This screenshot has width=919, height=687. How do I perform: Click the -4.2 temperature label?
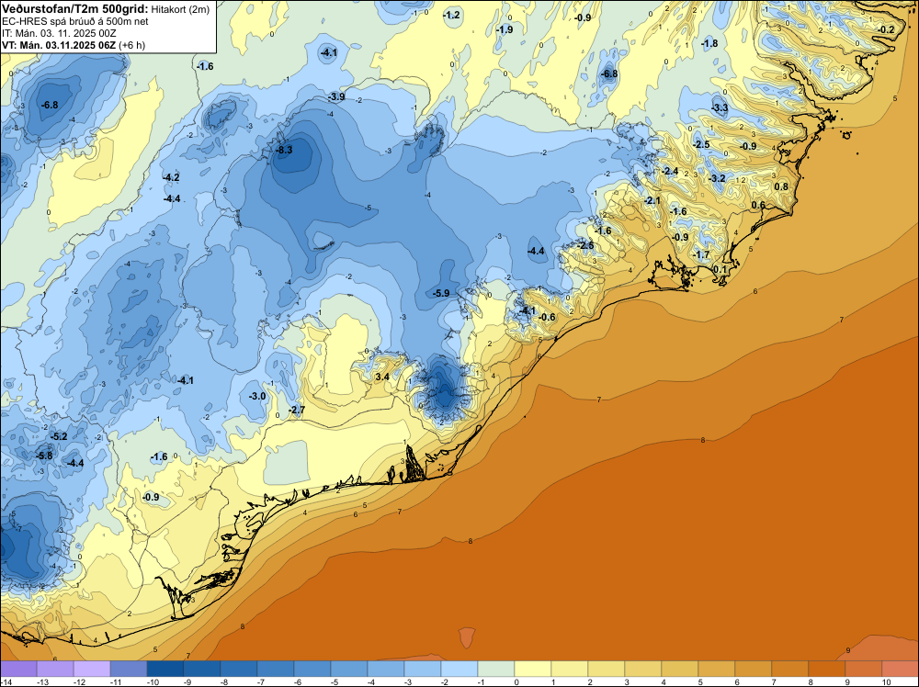tap(171, 177)
